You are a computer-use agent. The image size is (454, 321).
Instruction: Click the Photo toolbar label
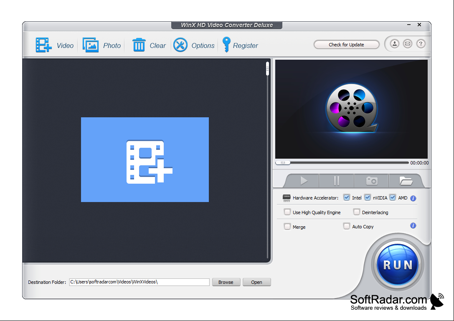112,45
